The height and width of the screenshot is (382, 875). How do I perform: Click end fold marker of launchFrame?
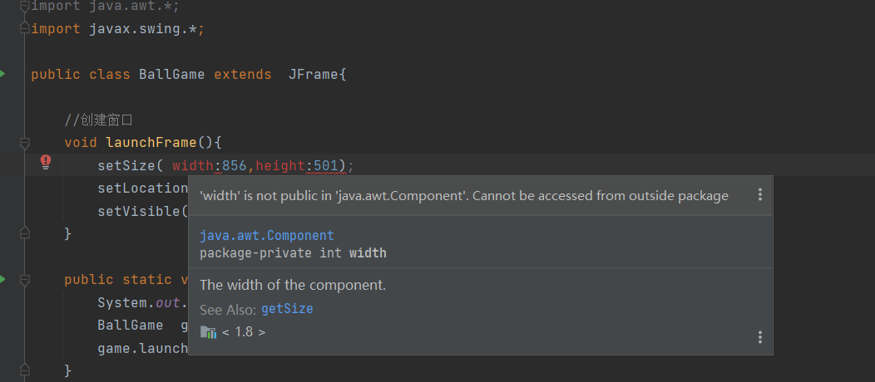(x=24, y=233)
